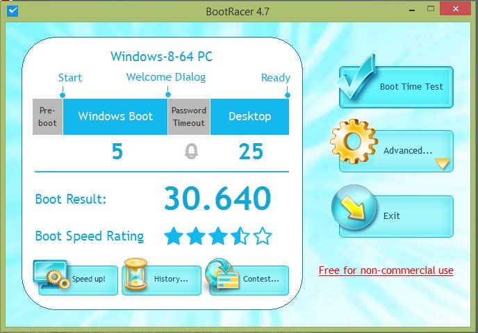The image size is (478, 333).
Task: Click the first filled rating star
Action: [x=174, y=236]
